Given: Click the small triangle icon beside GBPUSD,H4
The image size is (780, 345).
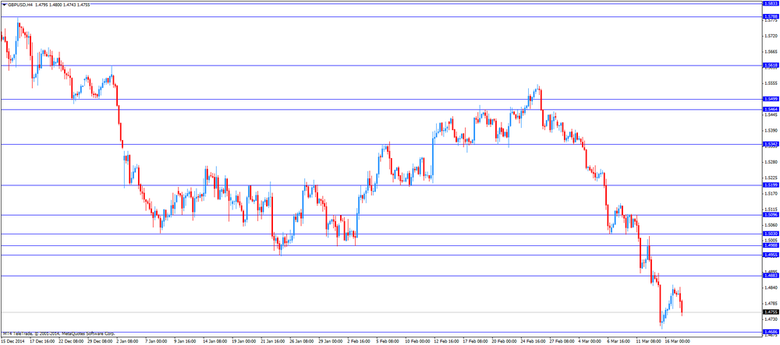Looking at the screenshot, I should (x=5, y=5).
